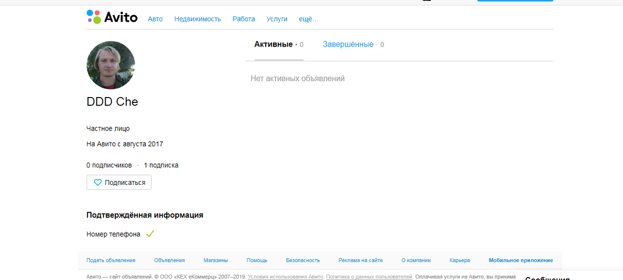Screen dimensions: 623x280
Task: Select the Активные listings tab
Action: (279, 45)
